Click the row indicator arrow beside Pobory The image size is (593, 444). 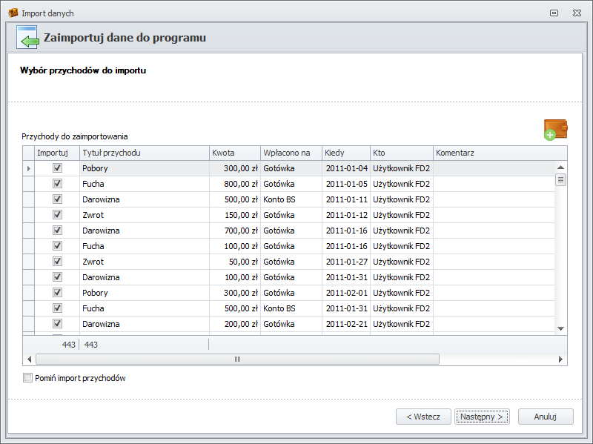pyautogui.click(x=29, y=169)
